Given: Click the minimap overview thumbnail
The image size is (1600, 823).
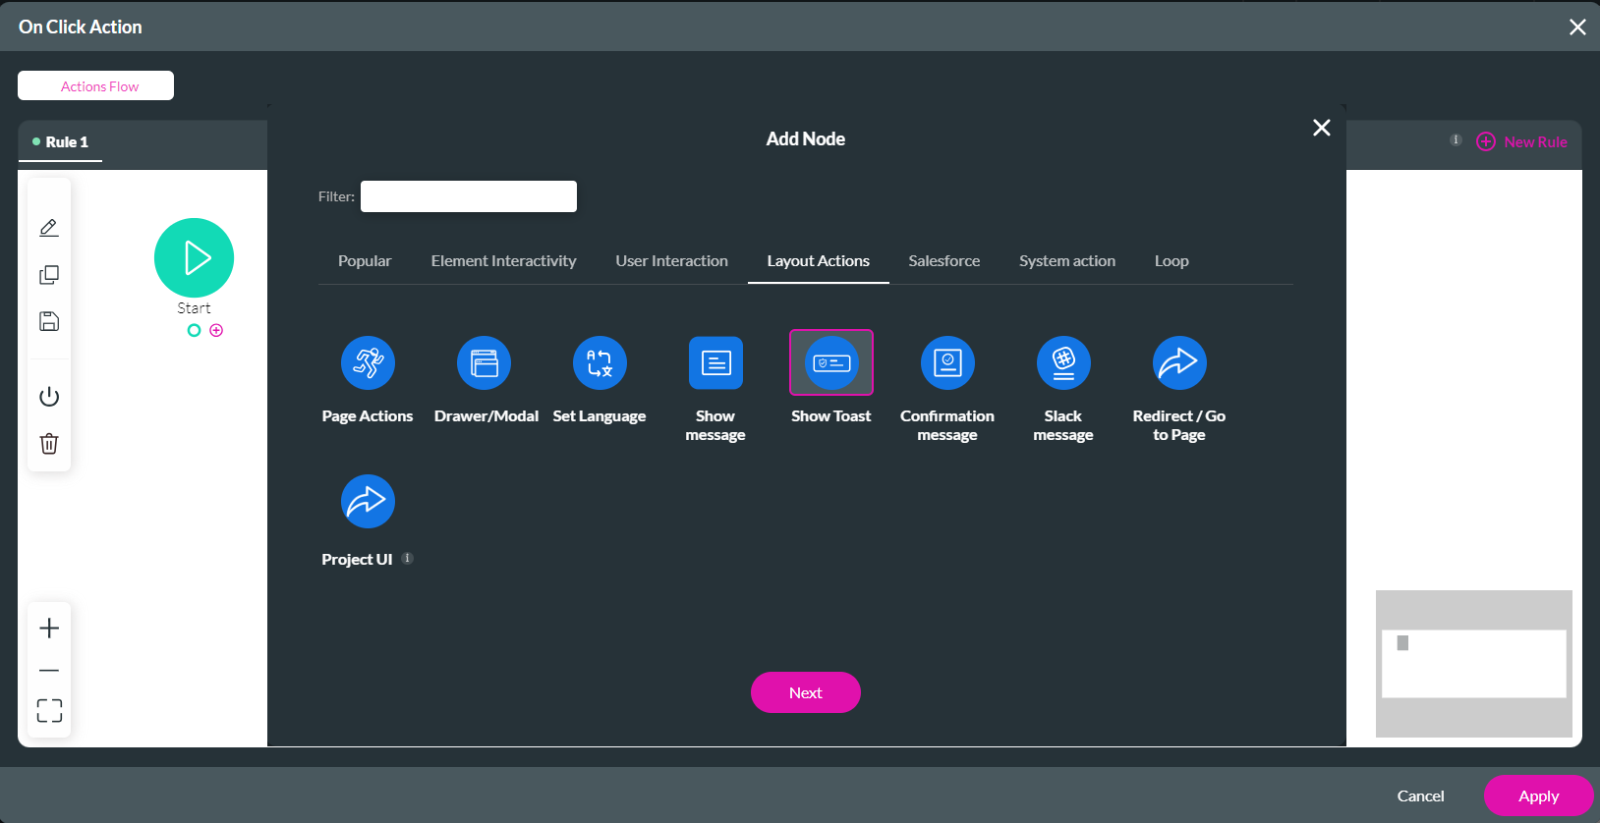Looking at the screenshot, I should tap(1474, 664).
